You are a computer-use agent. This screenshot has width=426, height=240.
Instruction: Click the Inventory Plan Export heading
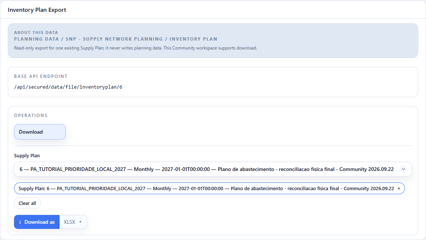(x=37, y=10)
